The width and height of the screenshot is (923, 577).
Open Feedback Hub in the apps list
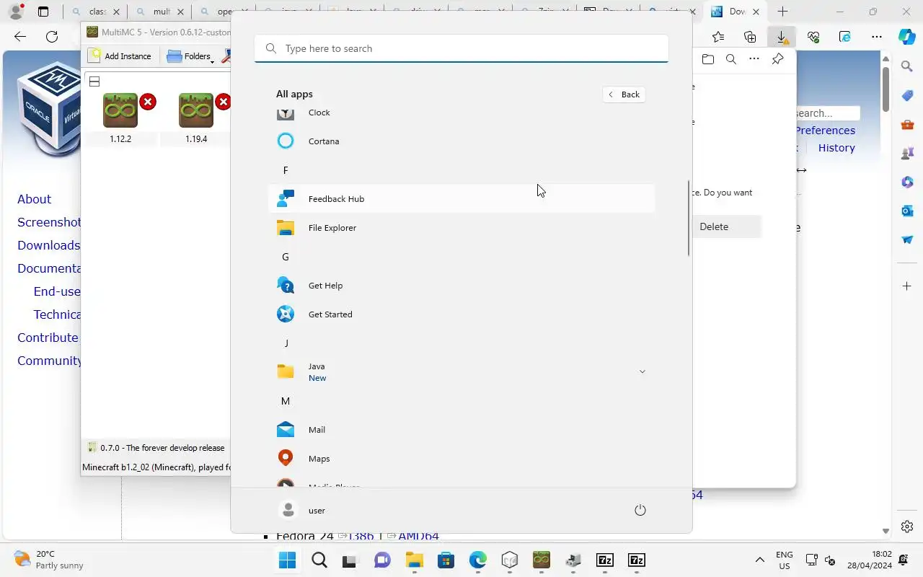point(461,199)
